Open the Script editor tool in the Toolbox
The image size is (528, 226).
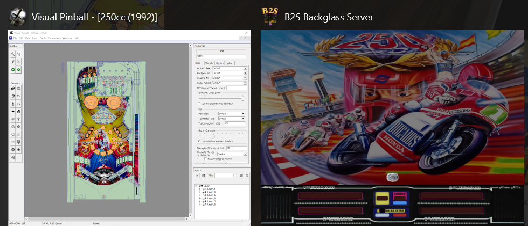pos(19,61)
